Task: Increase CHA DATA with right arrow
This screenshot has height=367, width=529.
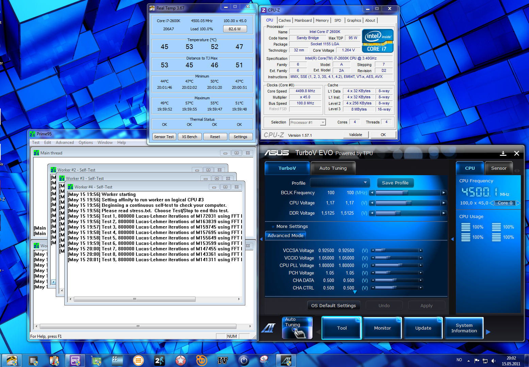Action: 421,280
